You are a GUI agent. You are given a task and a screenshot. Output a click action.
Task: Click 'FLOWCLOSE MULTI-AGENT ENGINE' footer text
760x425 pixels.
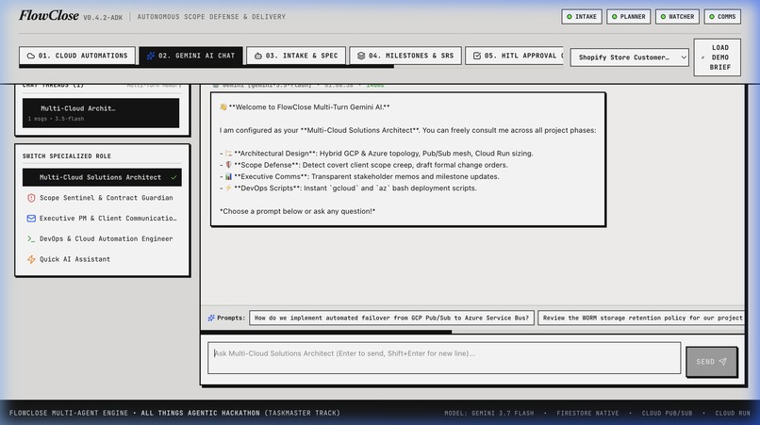tap(68, 414)
